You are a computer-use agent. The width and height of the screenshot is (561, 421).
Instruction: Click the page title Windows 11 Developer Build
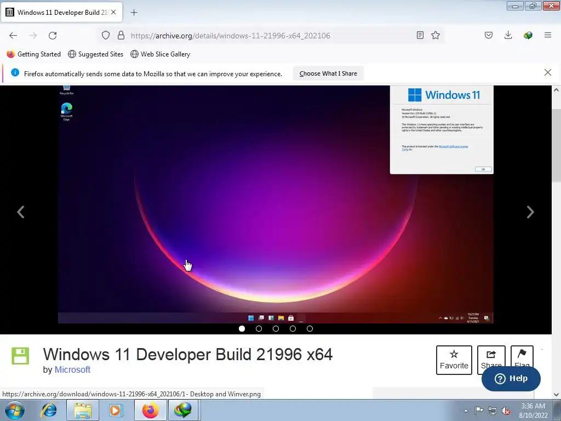click(x=188, y=355)
